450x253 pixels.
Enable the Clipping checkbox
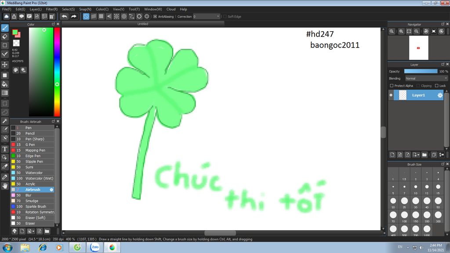click(418, 86)
